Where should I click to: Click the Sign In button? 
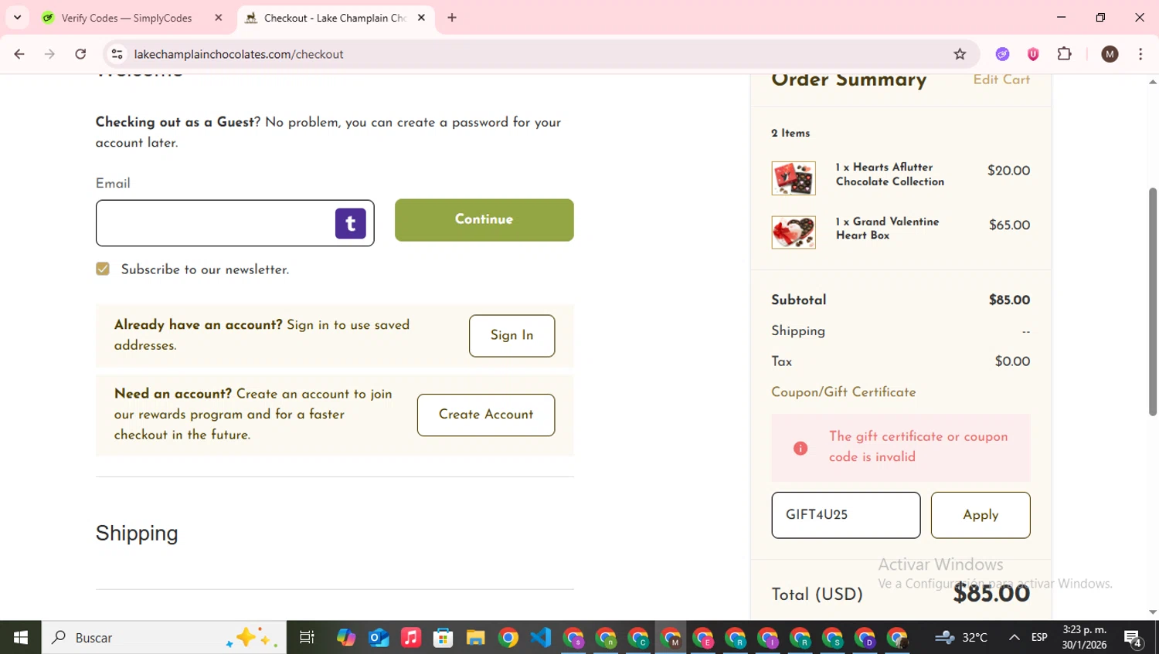[512, 336]
